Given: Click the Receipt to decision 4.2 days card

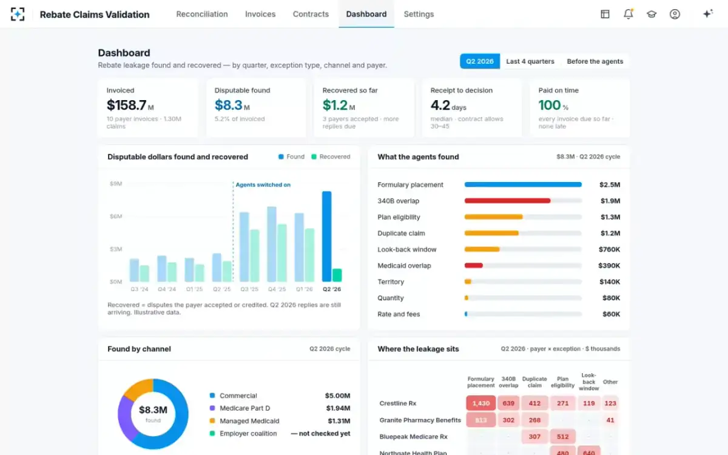Looking at the screenshot, I should pos(472,108).
